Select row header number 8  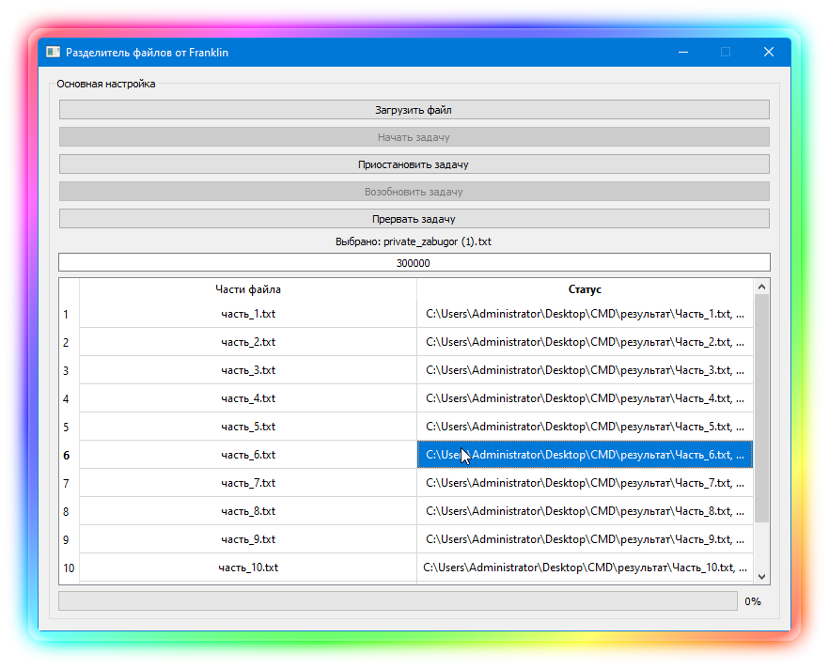(69, 511)
